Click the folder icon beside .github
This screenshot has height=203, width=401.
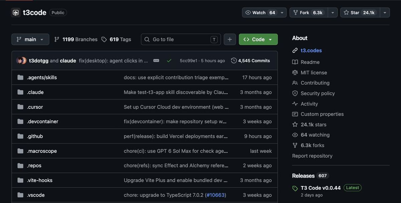pyautogui.click(x=20, y=136)
